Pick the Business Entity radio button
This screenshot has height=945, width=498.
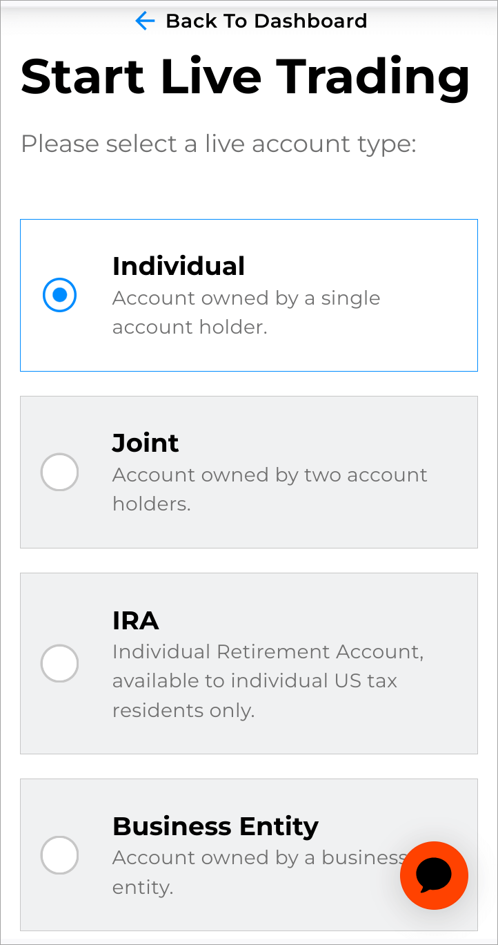(x=59, y=855)
